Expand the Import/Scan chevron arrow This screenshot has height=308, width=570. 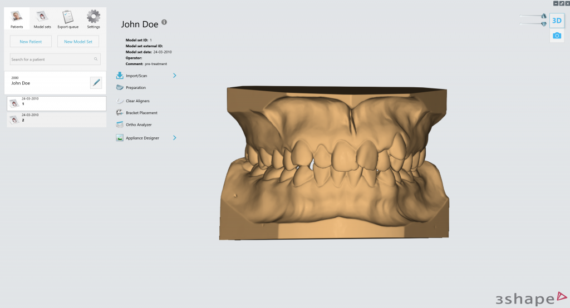pyautogui.click(x=174, y=76)
